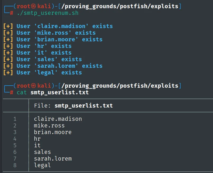Select the "User 'brian.moore' exists" output line
The image size is (213, 173).
60,39
